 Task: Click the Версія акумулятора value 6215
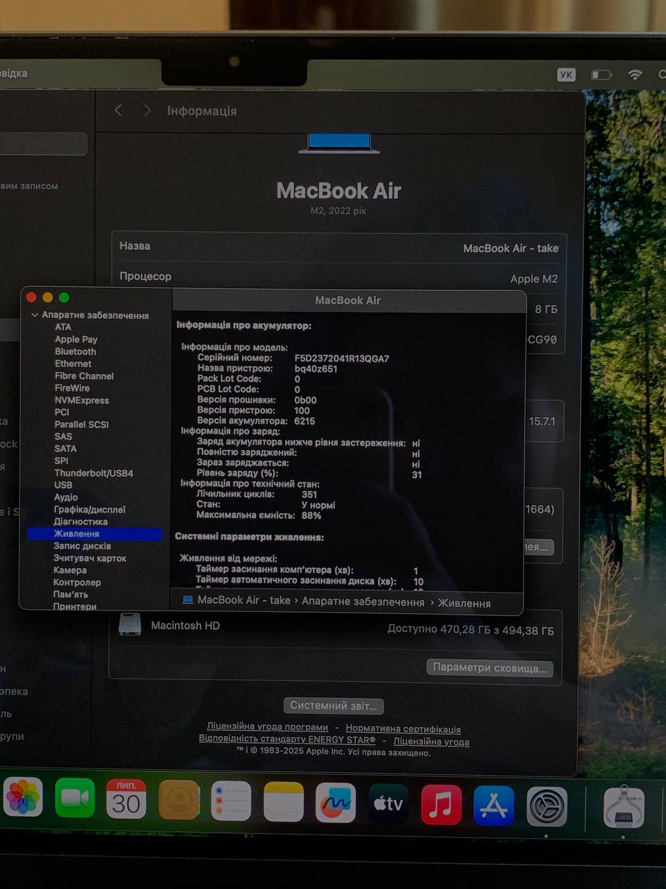(x=305, y=421)
